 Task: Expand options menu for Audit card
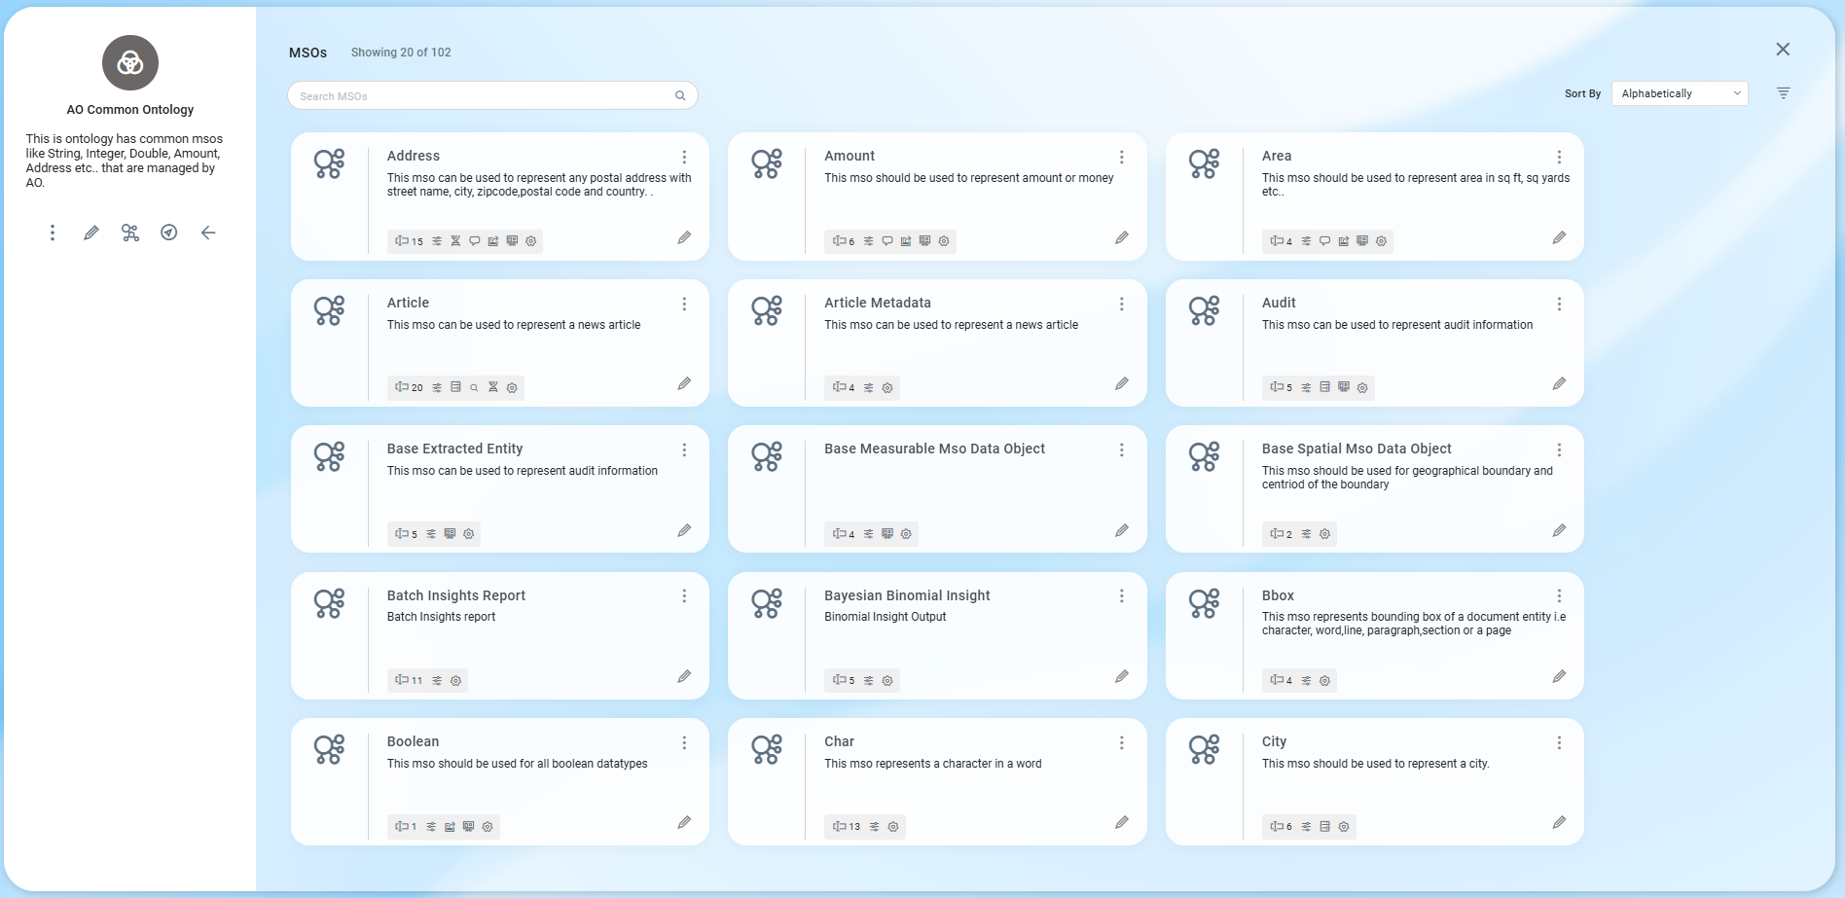tap(1559, 304)
